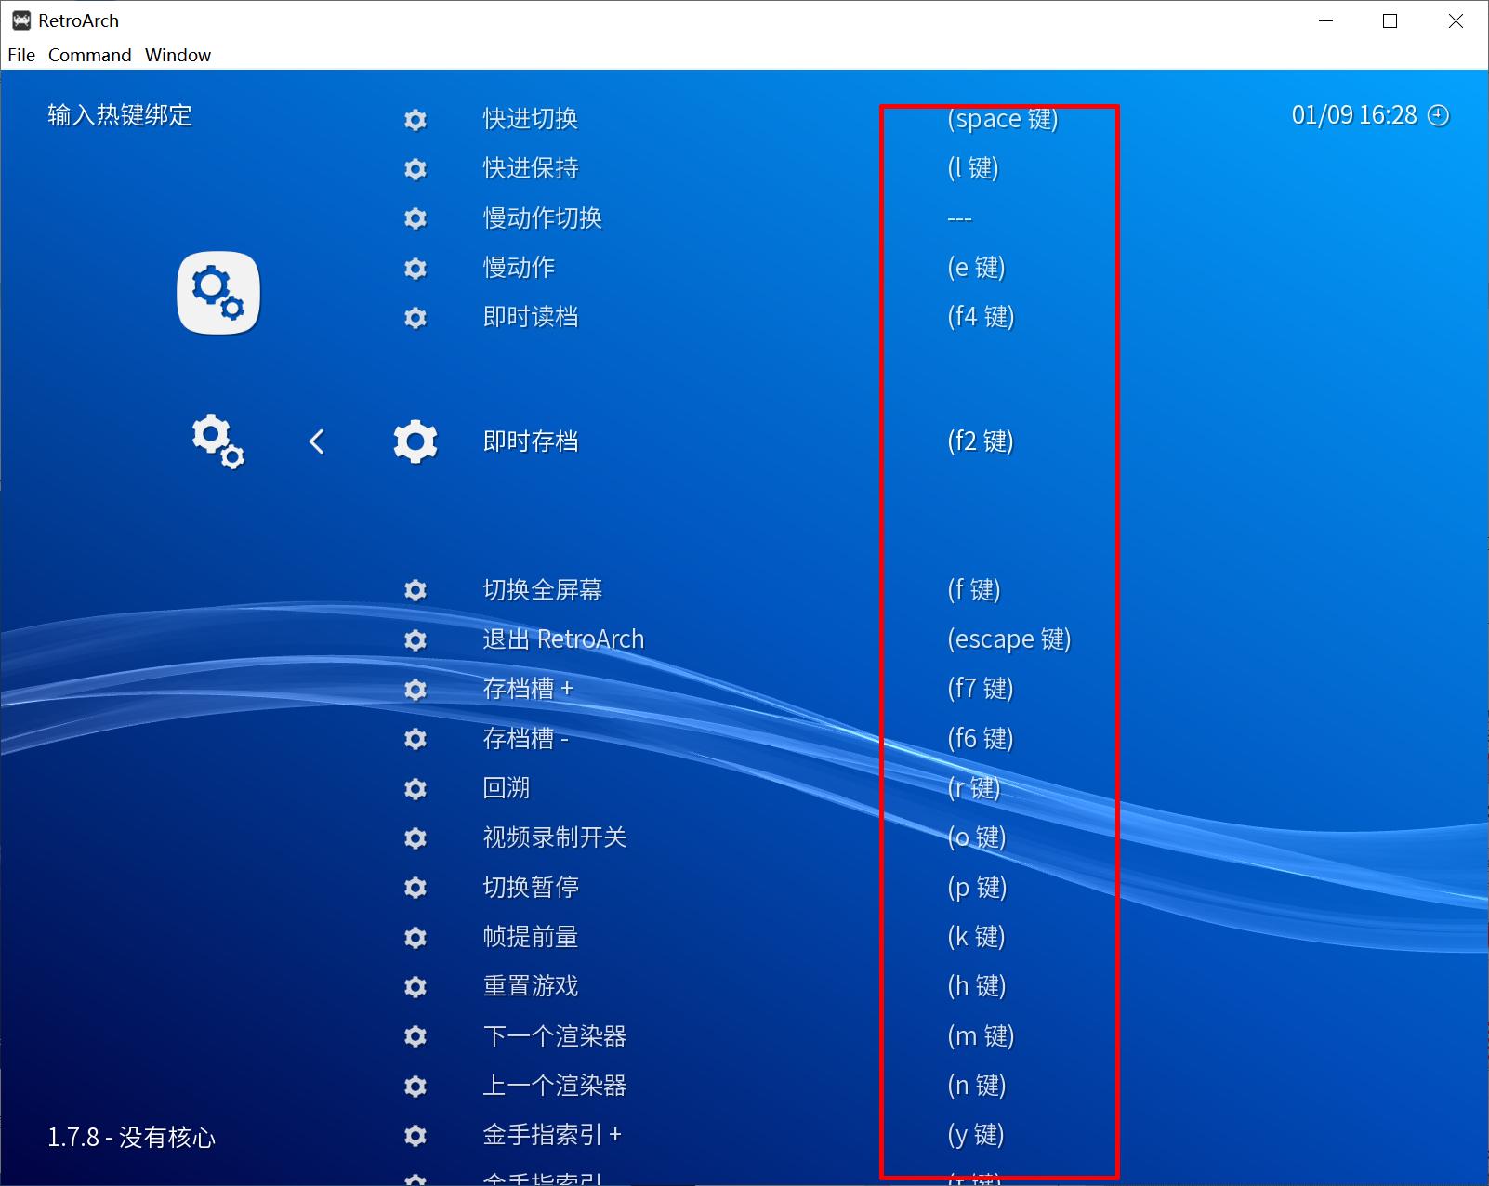
Task: Click the gear icon beside 快进切换
Action: click(x=415, y=119)
